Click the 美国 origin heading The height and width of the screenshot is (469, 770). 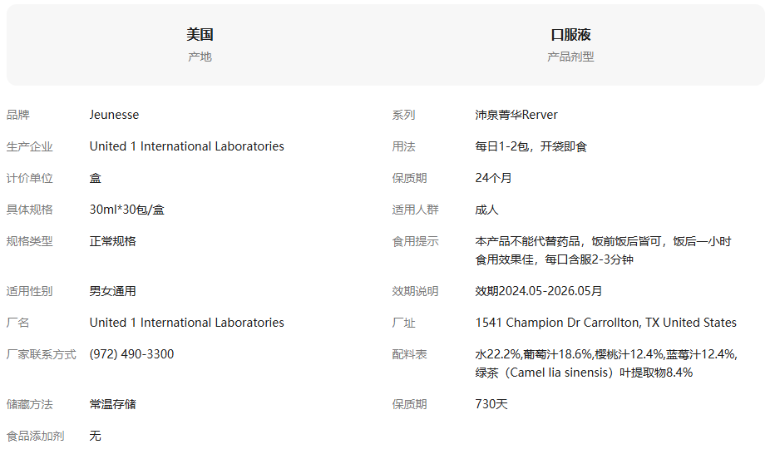point(200,35)
